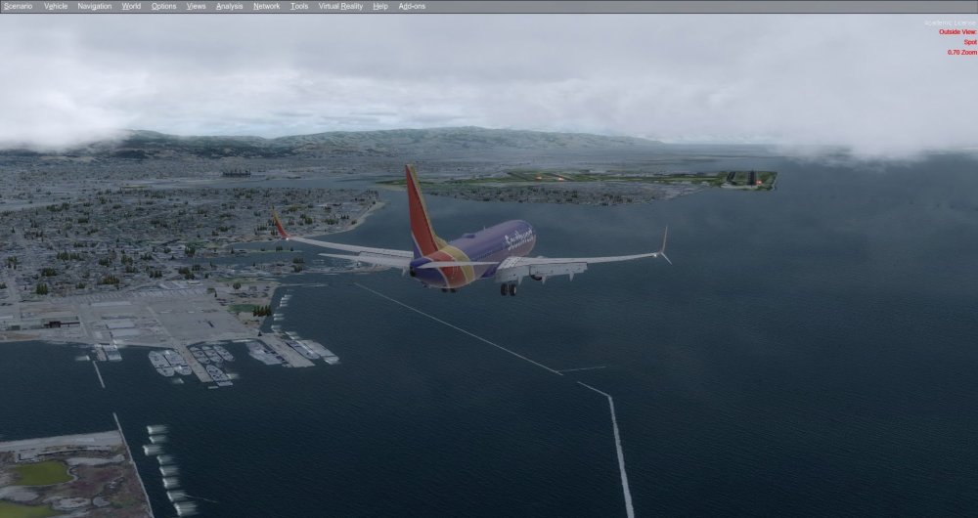The image size is (978, 518).
Task: Open the Vehicle menu
Action: tap(56, 6)
